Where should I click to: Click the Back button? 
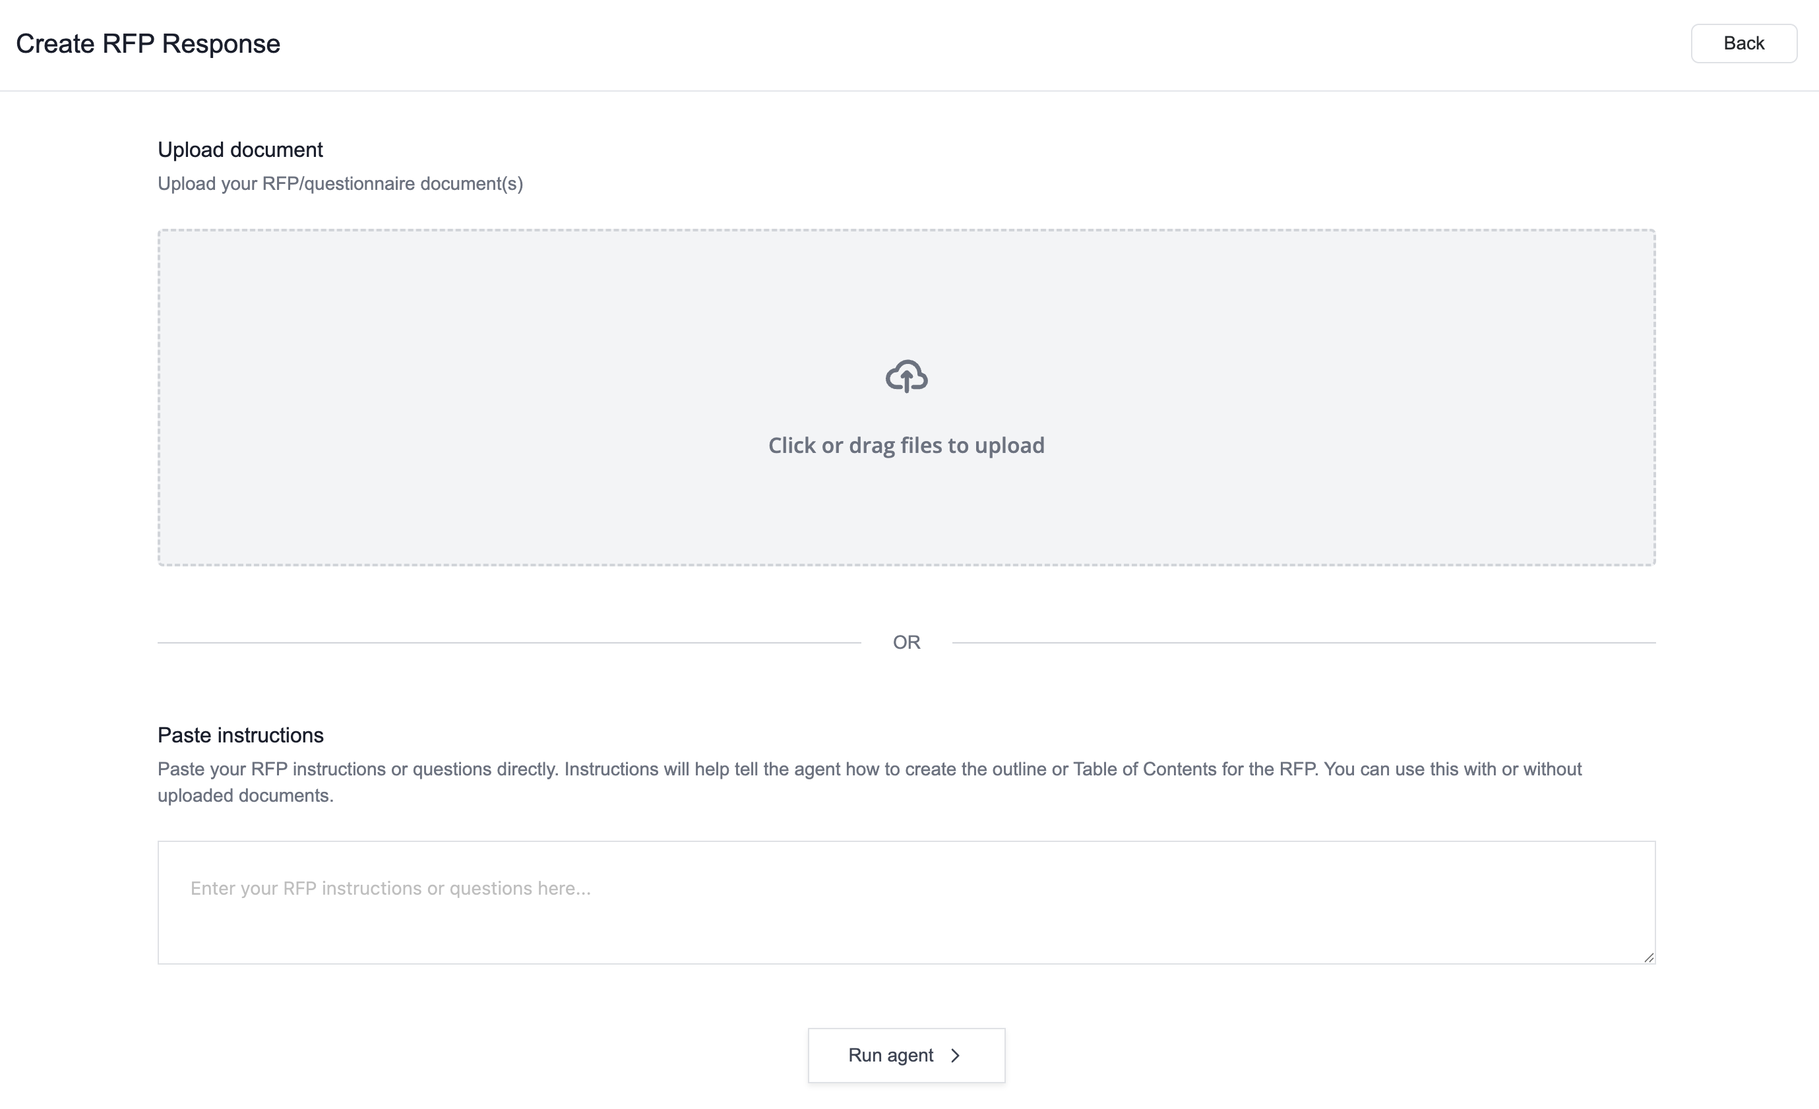pyautogui.click(x=1744, y=44)
